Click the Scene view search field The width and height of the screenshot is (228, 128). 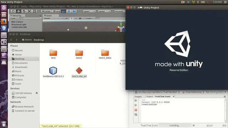pyautogui.click(x=110, y=18)
